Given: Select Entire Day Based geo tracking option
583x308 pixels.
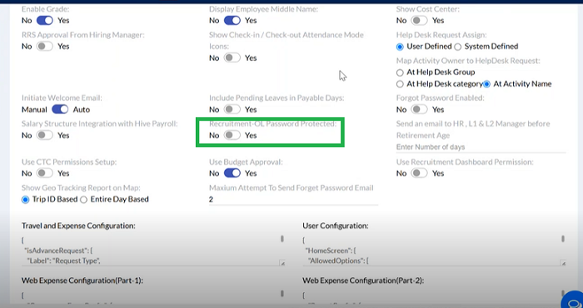Looking at the screenshot, I should tap(83, 200).
